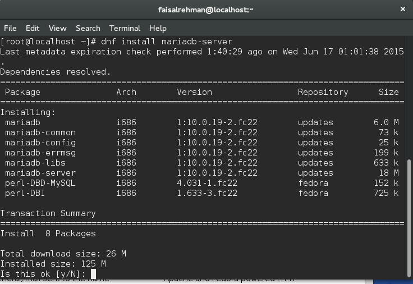The height and width of the screenshot is (284, 413).
Task: Click the 'Install 8 Packages' line
Action: click(x=48, y=233)
